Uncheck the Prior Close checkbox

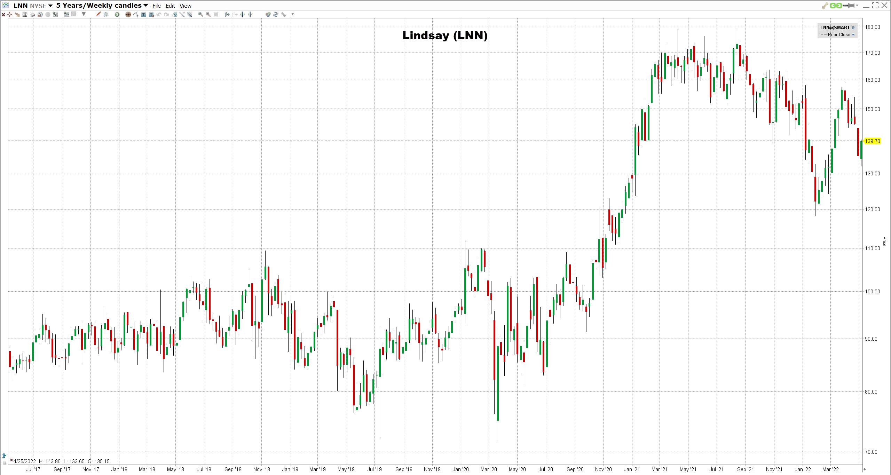tap(853, 34)
